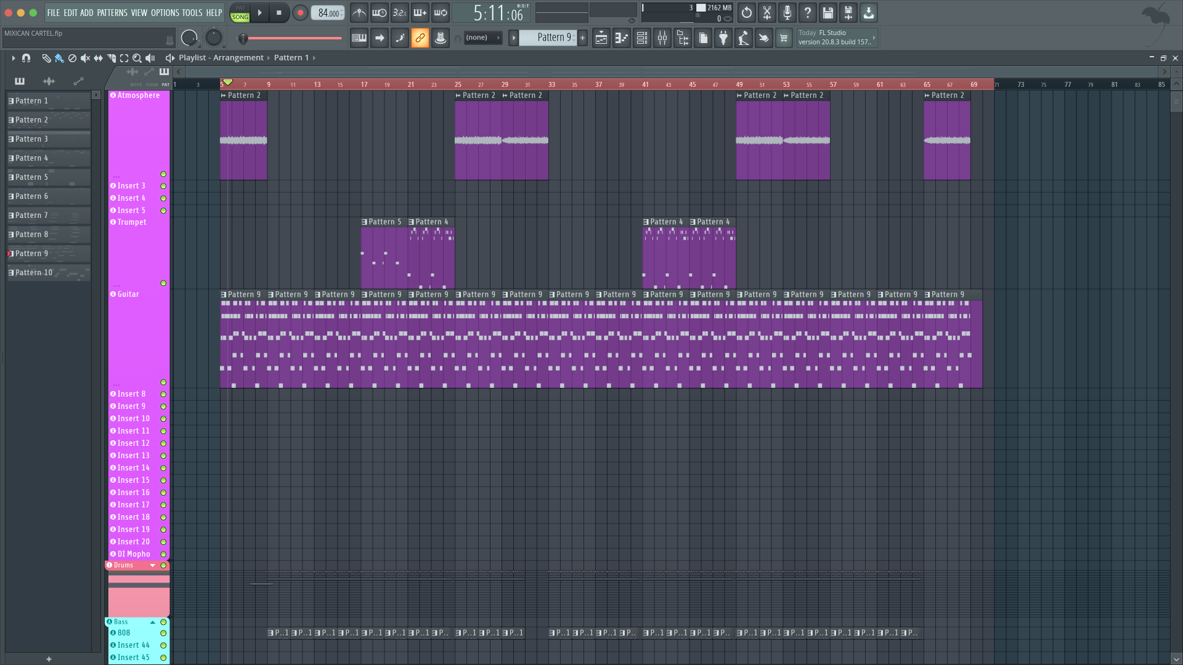Mute the 808 track

pyautogui.click(x=163, y=633)
